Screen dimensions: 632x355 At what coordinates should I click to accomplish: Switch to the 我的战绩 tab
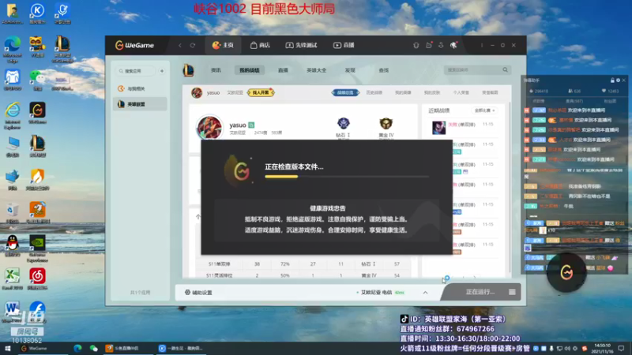click(249, 70)
